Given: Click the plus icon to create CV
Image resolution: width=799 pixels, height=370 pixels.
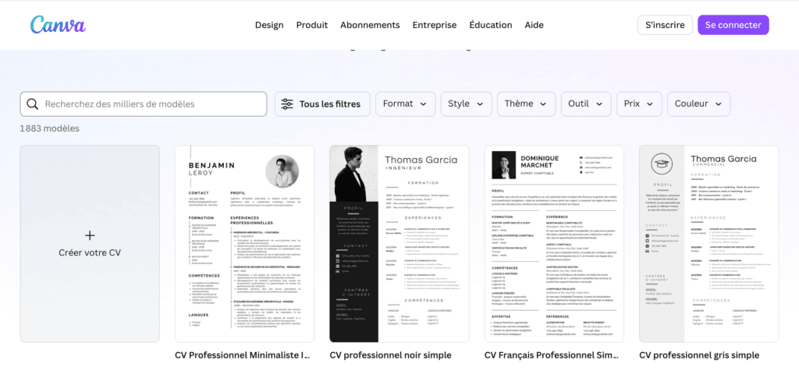Looking at the screenshot, I should coord(90,235).
